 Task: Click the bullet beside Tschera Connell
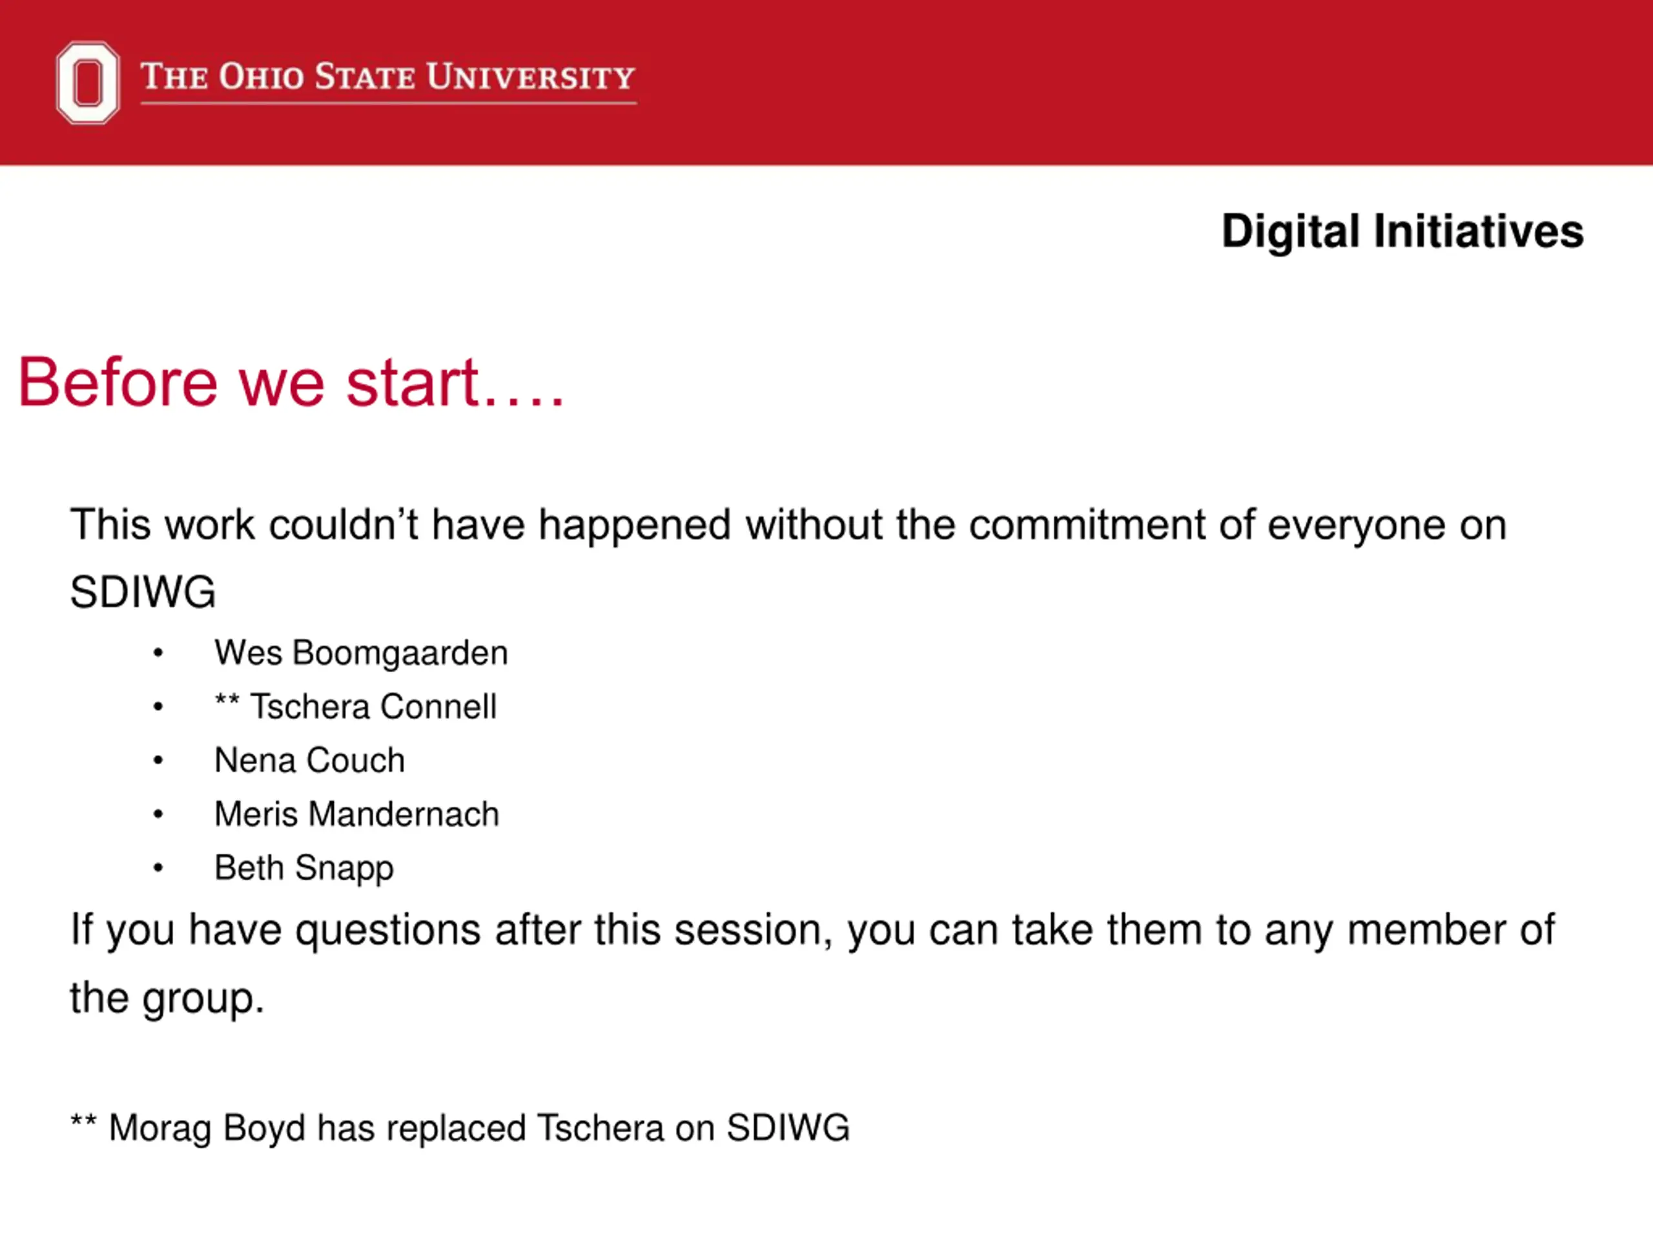(158, 707)
